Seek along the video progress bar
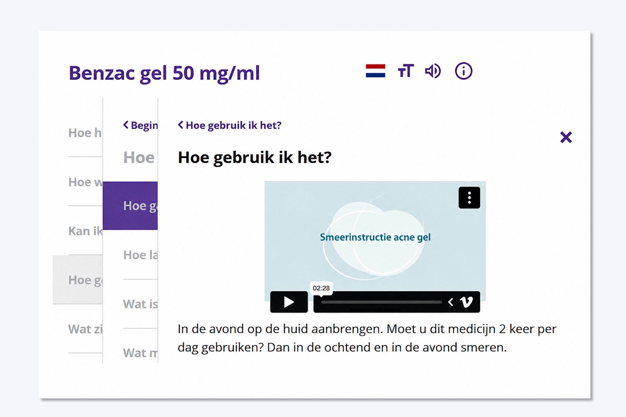Screen dimensions: 626x417 pos(381,302)
